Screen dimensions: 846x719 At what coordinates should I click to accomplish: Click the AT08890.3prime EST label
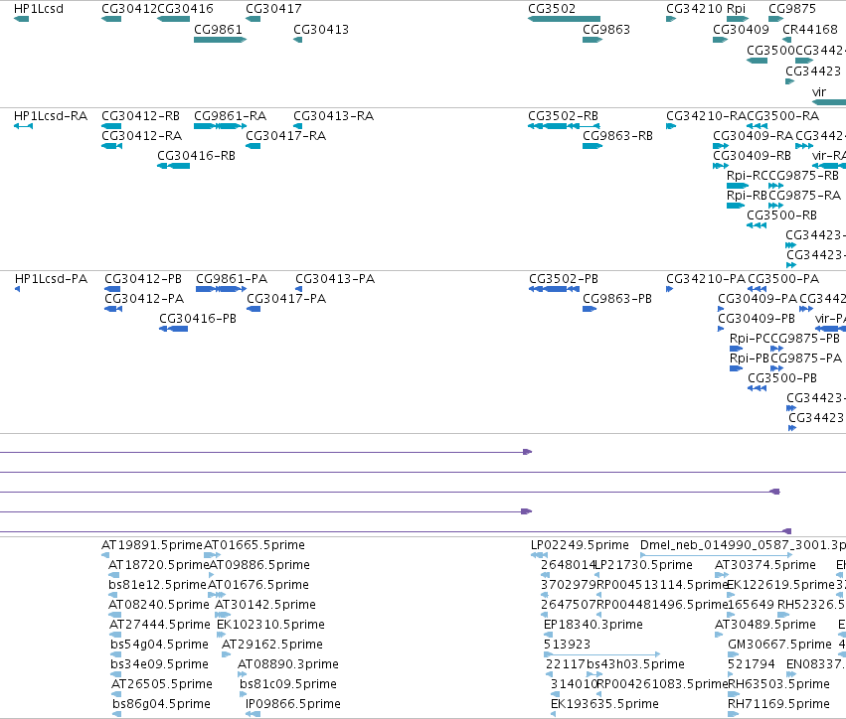[x=288, y=665]
